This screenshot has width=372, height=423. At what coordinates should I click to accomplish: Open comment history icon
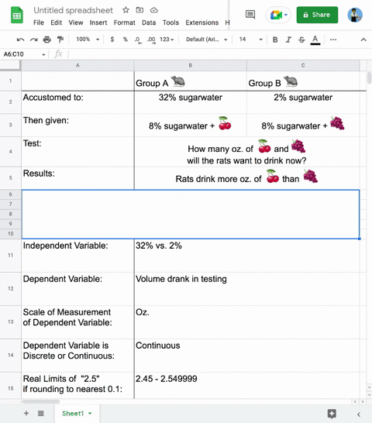coord(250,15)
